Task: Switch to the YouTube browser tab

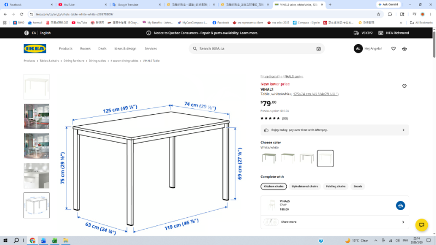Action: pos(82,4)
